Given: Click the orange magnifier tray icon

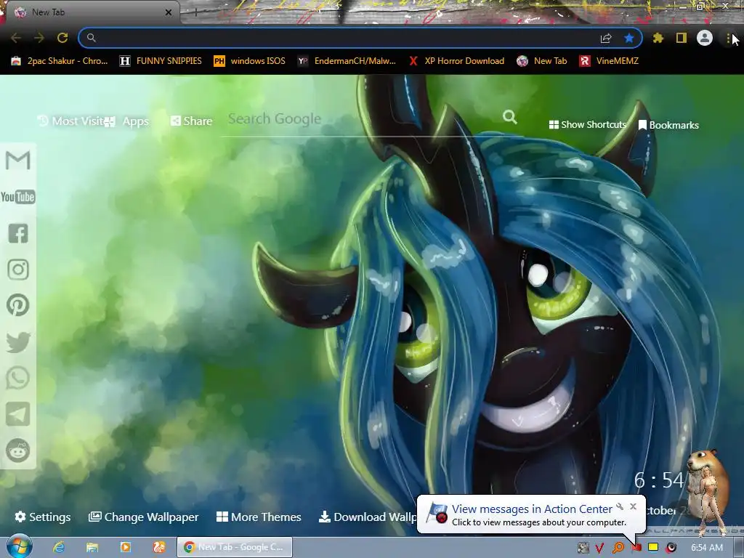Looking at the screenshot, I should tap(618, 548).
